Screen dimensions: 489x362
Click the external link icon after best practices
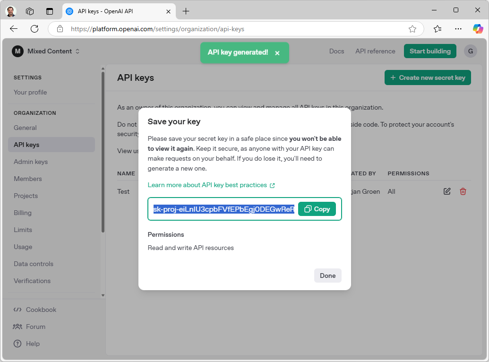[272, 185]
